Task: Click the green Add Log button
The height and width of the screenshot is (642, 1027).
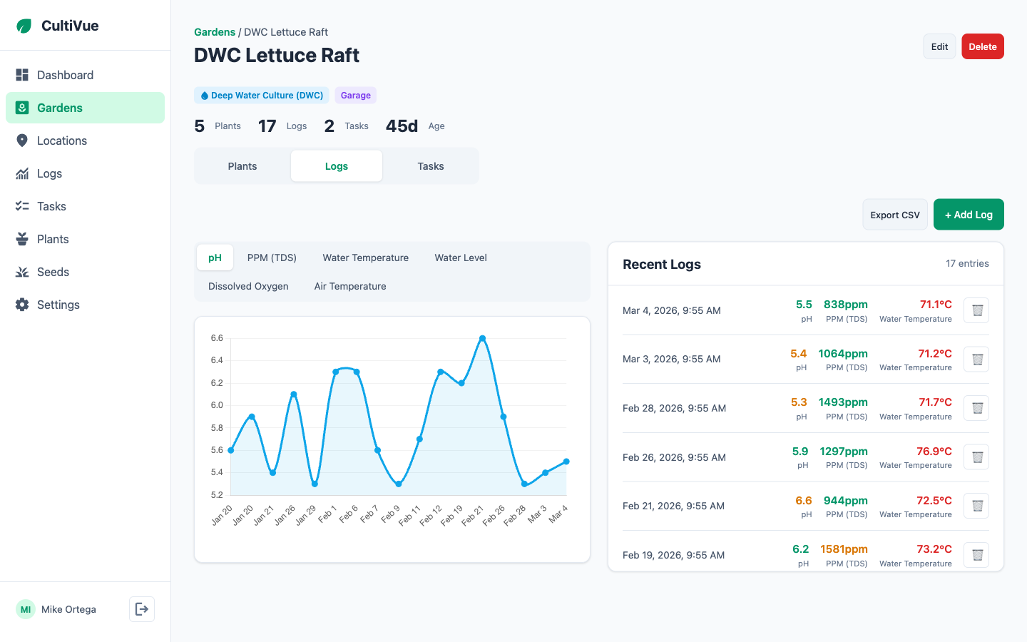Action: (968, 215)
